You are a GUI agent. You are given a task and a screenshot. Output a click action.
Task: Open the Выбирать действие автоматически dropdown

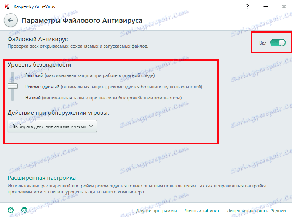52,126
